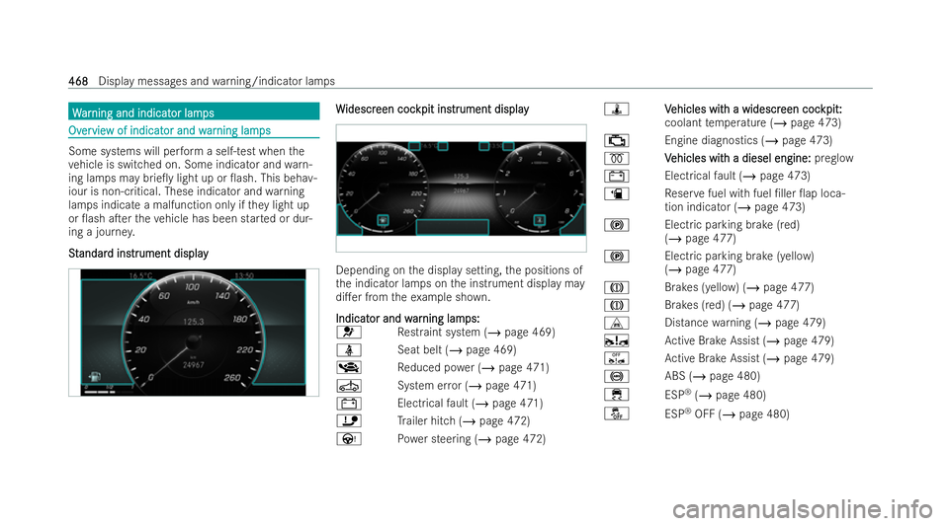Click 'Electric parking brake (red)' text
Viewport: 949px width, 526px height.
point(733,225)
